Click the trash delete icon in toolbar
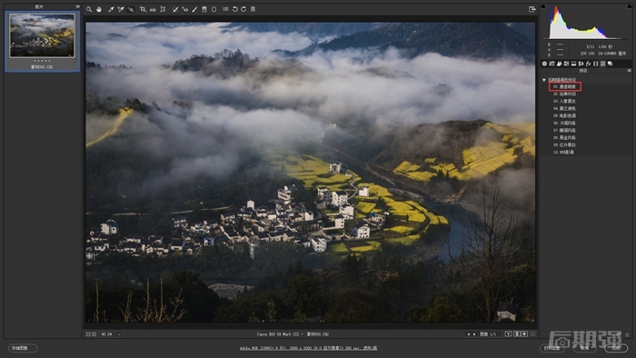636x358 pixels. click(253, 9)
